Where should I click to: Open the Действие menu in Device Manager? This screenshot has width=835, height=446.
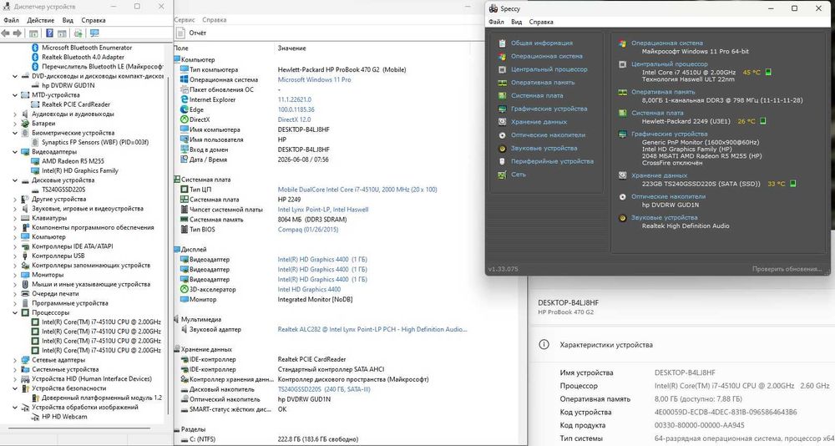[x=40, y=20]
